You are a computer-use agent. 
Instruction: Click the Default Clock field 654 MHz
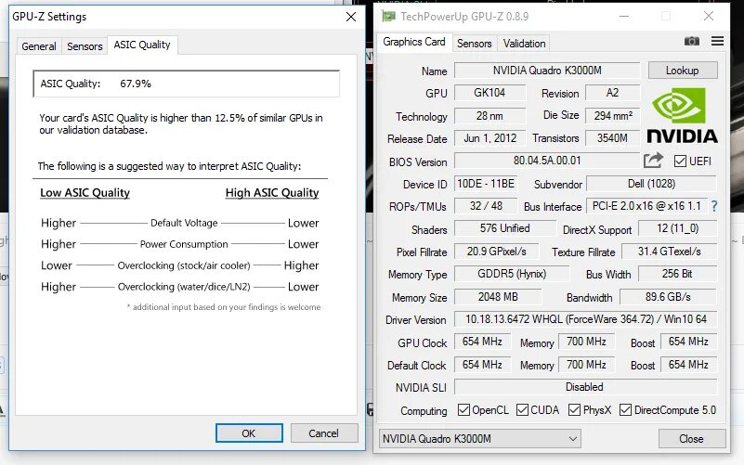coord(482,365)
